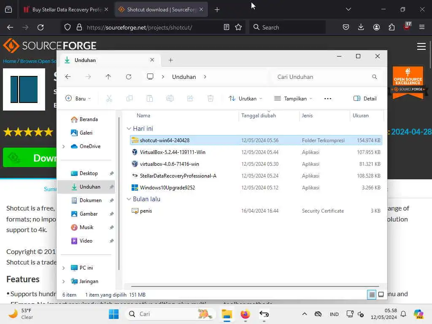The height and width of the screenshot is (324, 432).
Task: Select the Shotcut download SourceForge tab
Action: click(x=161, y=10)
